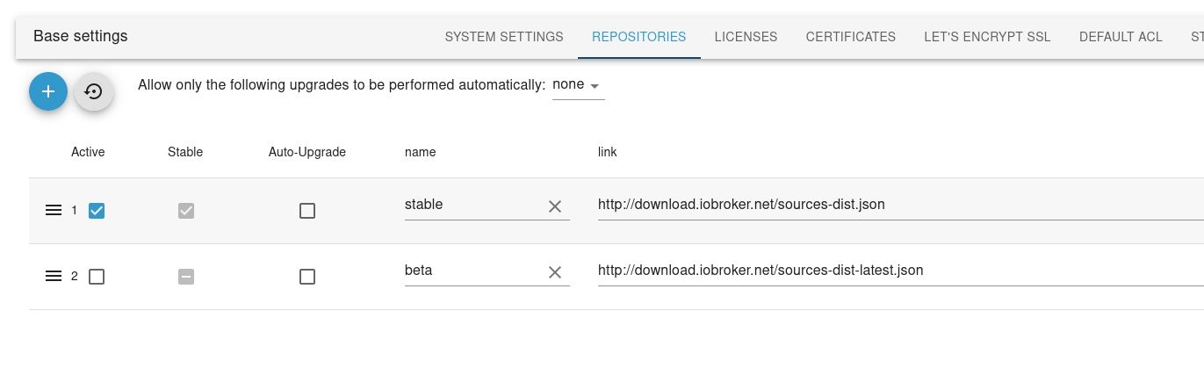
Task: Click the Stable checkbox in row 1
Action: (x=186, y=211)
